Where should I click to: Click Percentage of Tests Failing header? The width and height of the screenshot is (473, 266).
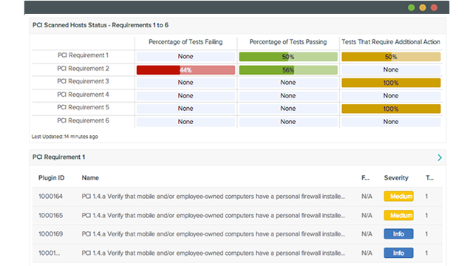coord(186,42)
